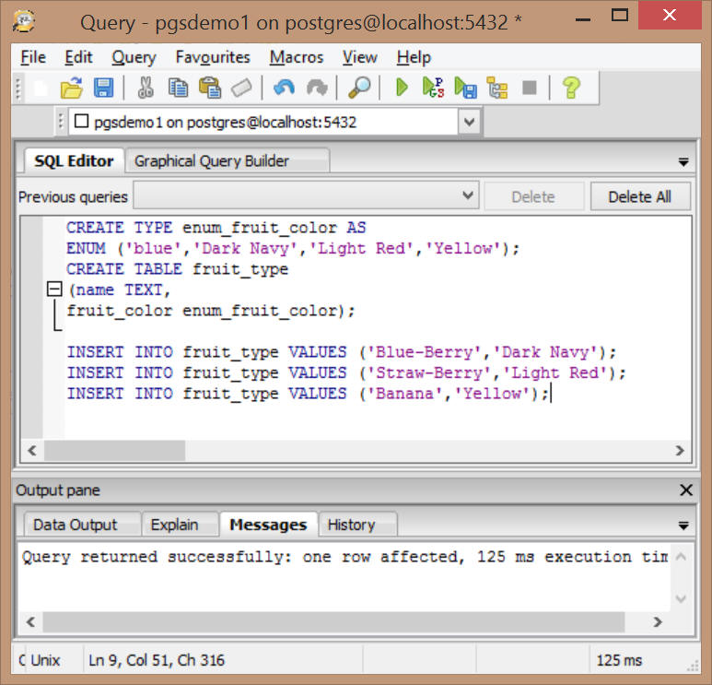Click the SQL editor horizontal scrollbar thumb
The image size is (712, 685).
pyautogui.click(x=114, y=451)
